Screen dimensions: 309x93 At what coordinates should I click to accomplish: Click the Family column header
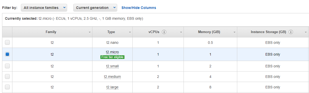52,32
